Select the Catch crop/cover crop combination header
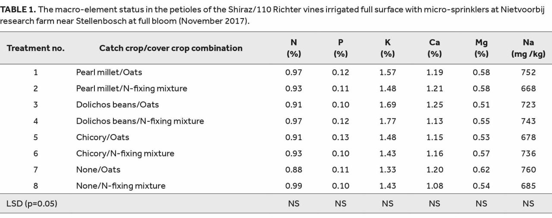The image size is (552, 218). click(x=171, y=48)
